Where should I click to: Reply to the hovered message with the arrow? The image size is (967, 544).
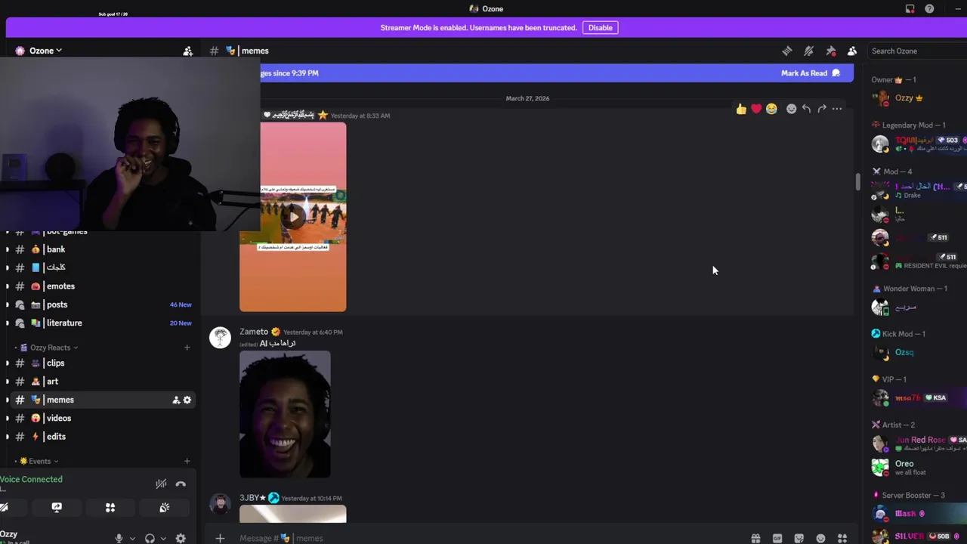pyautogui.click(x=806, y=109)
